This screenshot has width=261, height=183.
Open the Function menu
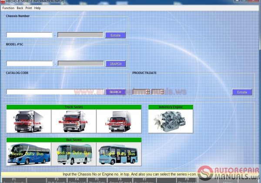(x=8, y=8)
